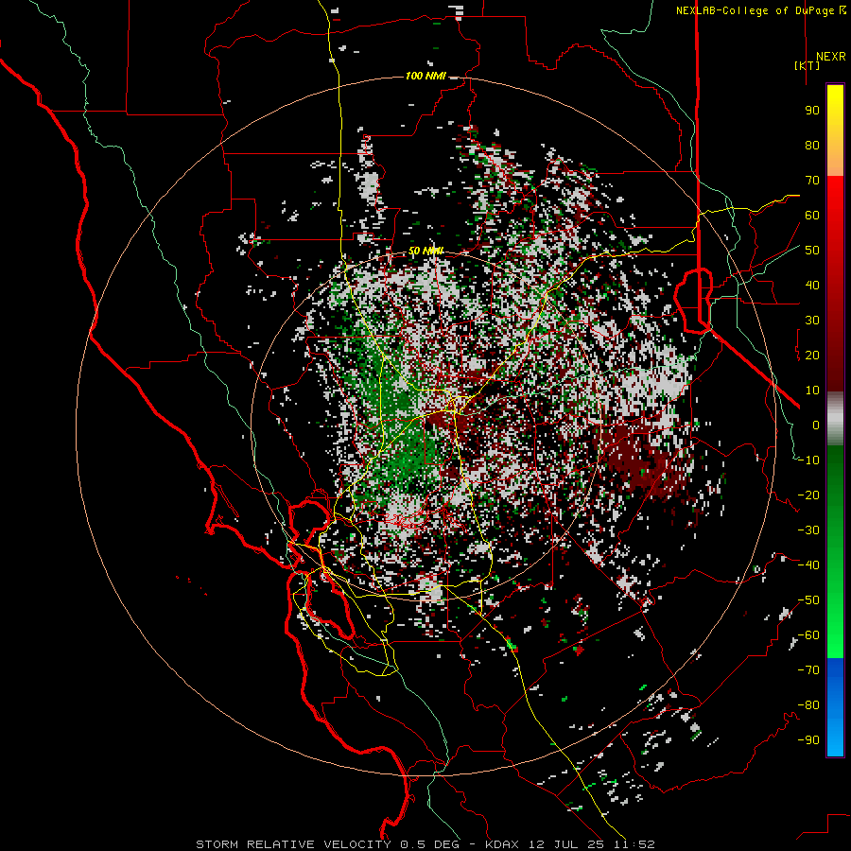Click the -40 value on the velocity scale

809,565
